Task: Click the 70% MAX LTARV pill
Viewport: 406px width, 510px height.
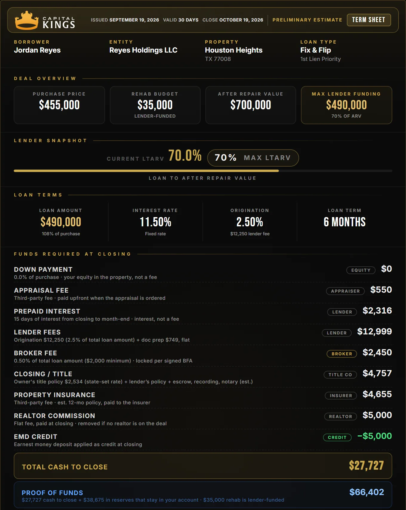Action: pos(253,158)
